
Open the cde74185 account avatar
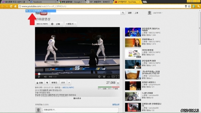click(149, 13)
